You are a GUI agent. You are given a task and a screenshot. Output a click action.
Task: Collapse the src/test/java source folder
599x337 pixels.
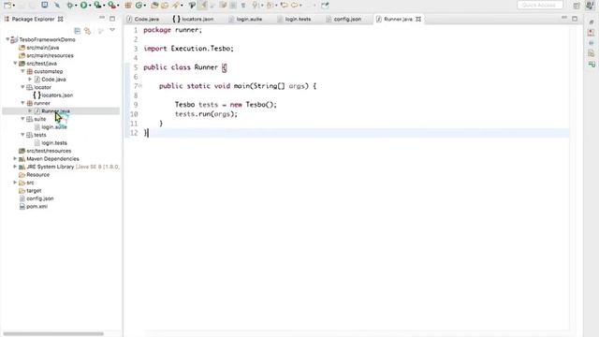coord(15,63)
